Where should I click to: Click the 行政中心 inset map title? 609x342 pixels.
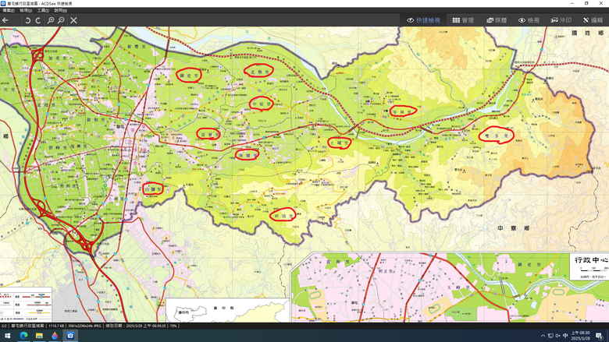pyautogui.click(x=591, y=260)
